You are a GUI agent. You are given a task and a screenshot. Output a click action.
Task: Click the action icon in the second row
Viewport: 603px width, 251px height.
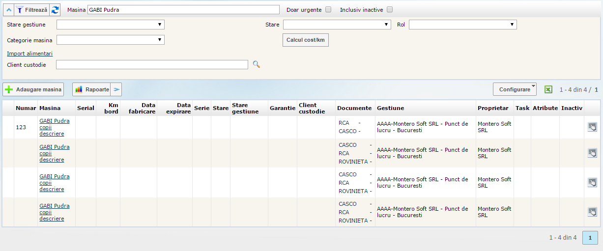[x=592, y=153]
